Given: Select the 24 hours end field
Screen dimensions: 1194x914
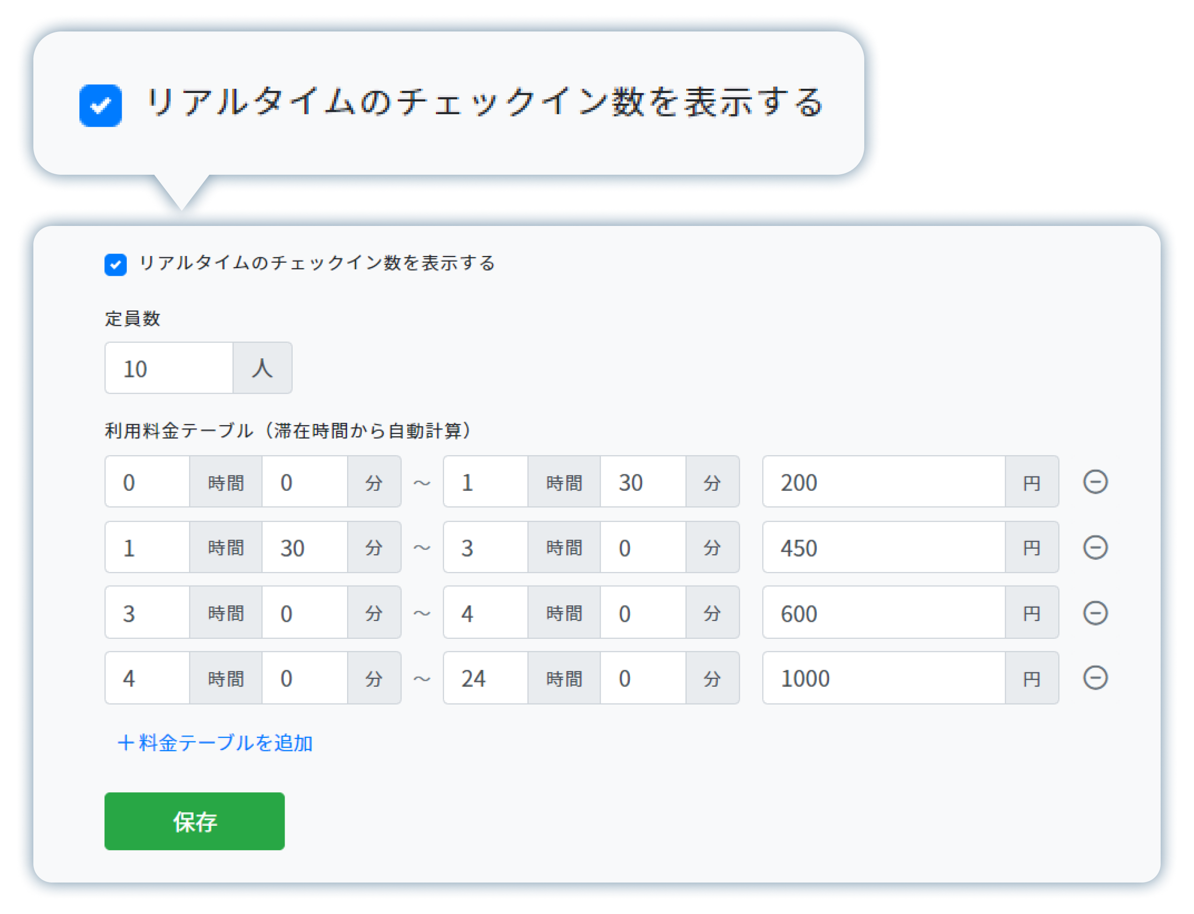Looking at the screenshot, I should pos(485,678).
